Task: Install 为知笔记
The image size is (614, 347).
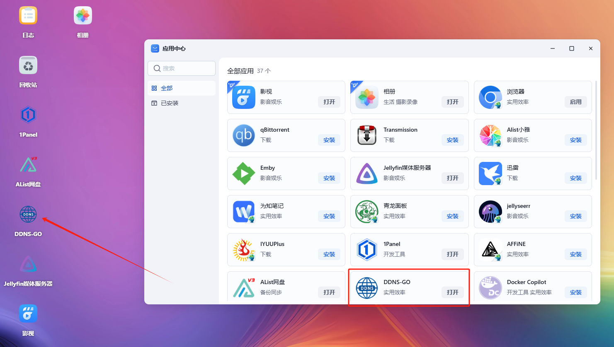Action: point(329,216)
